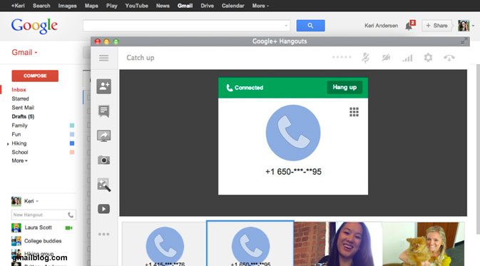Screen dimensions: 480x266
Task: Select the woman with dog video thumbnail
Action: [424, 244]
